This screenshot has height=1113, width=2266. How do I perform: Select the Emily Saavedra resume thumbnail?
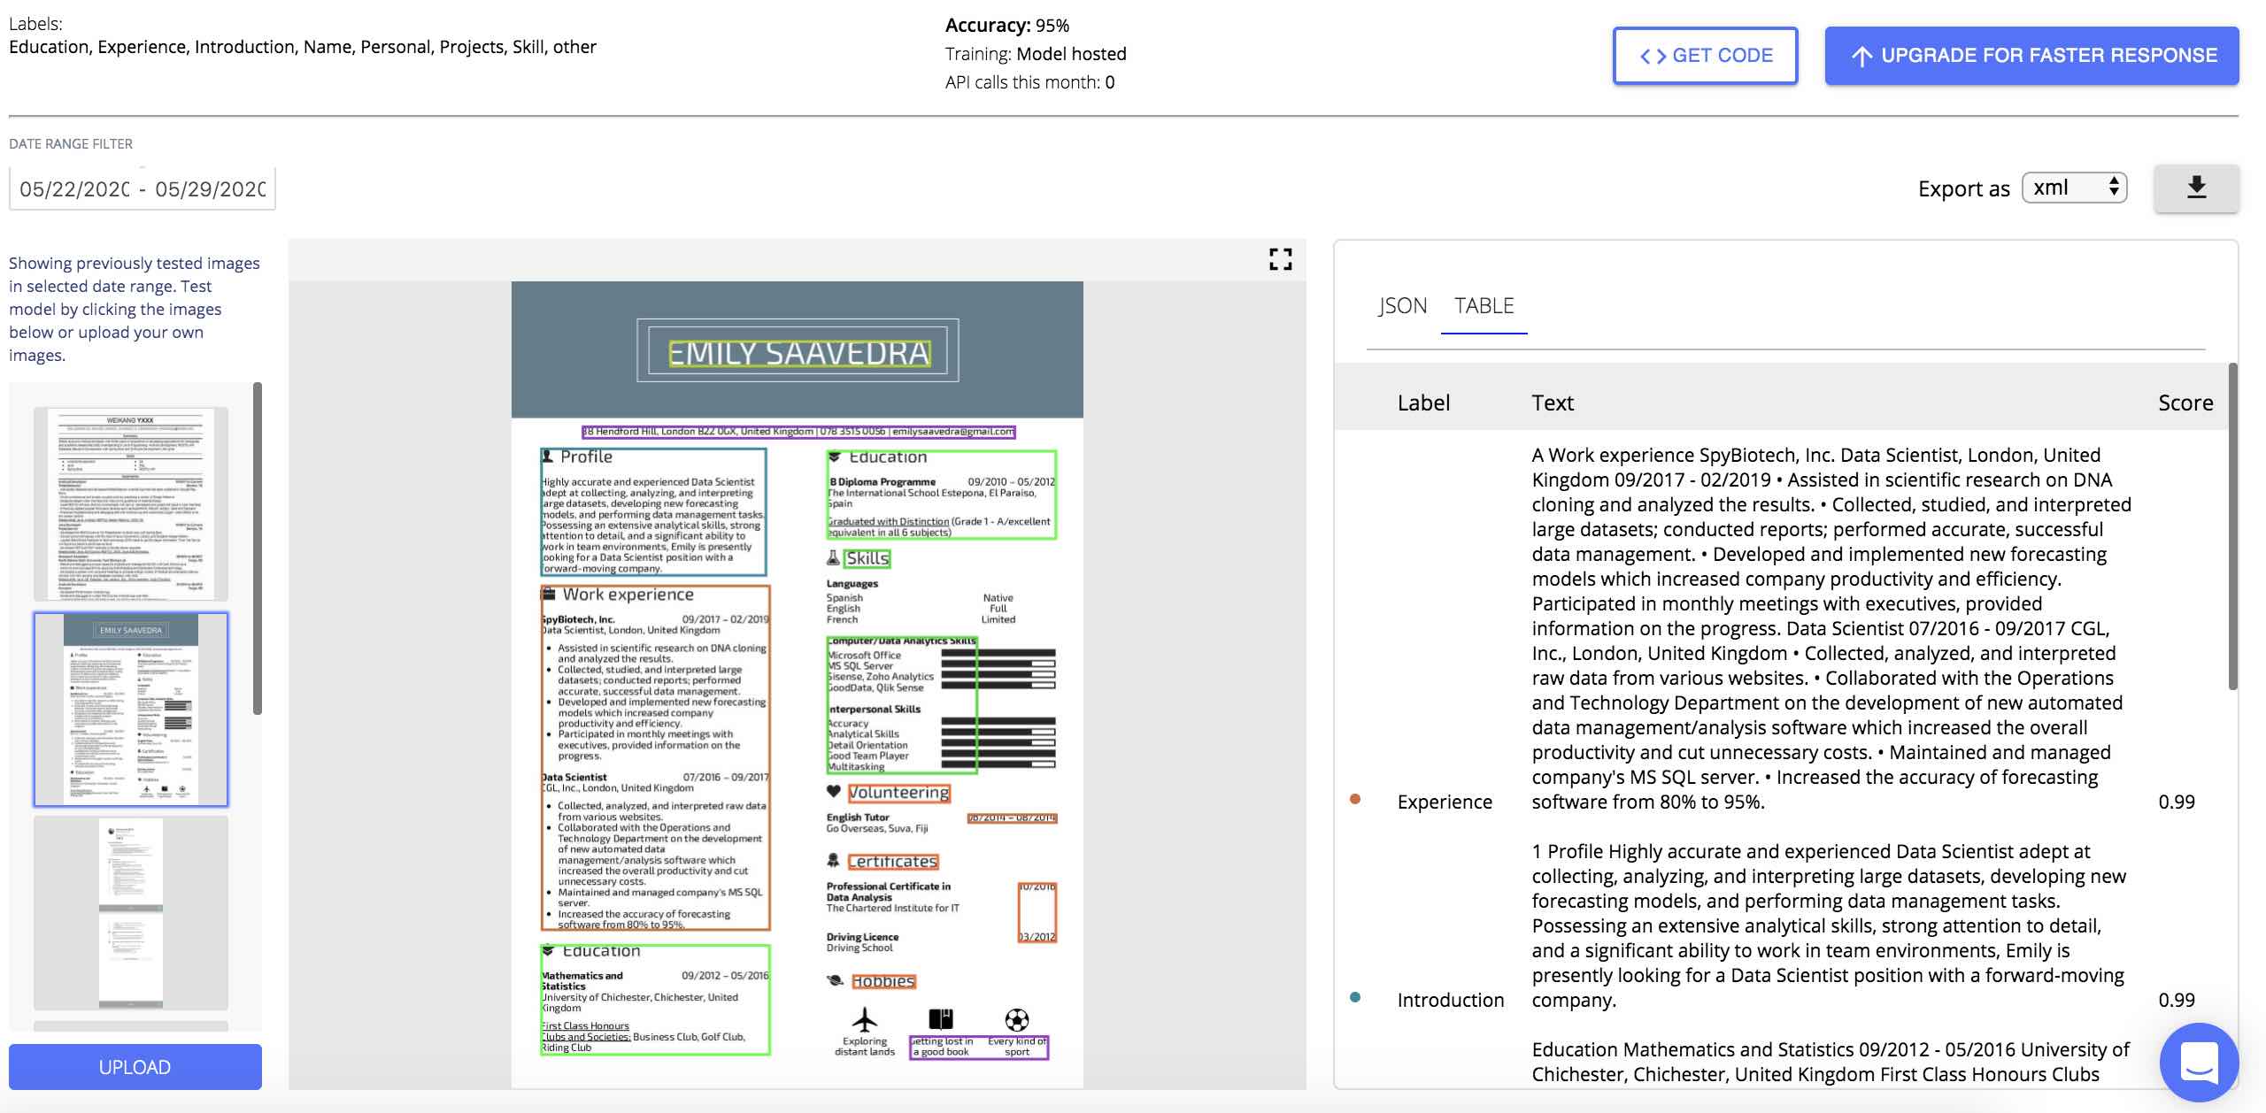(x=131, y=709)
